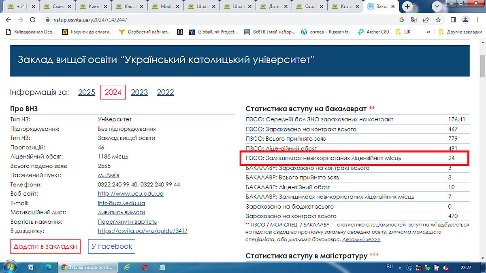Show hidden system tray icons
This screenshot has height=273, width=486.
400,267
